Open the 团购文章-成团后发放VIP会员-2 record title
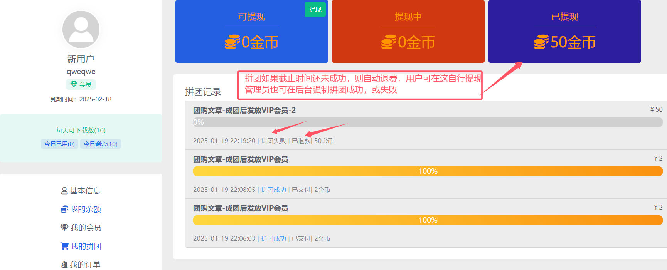Screen dimensions: 667x270 pos(244,111)
